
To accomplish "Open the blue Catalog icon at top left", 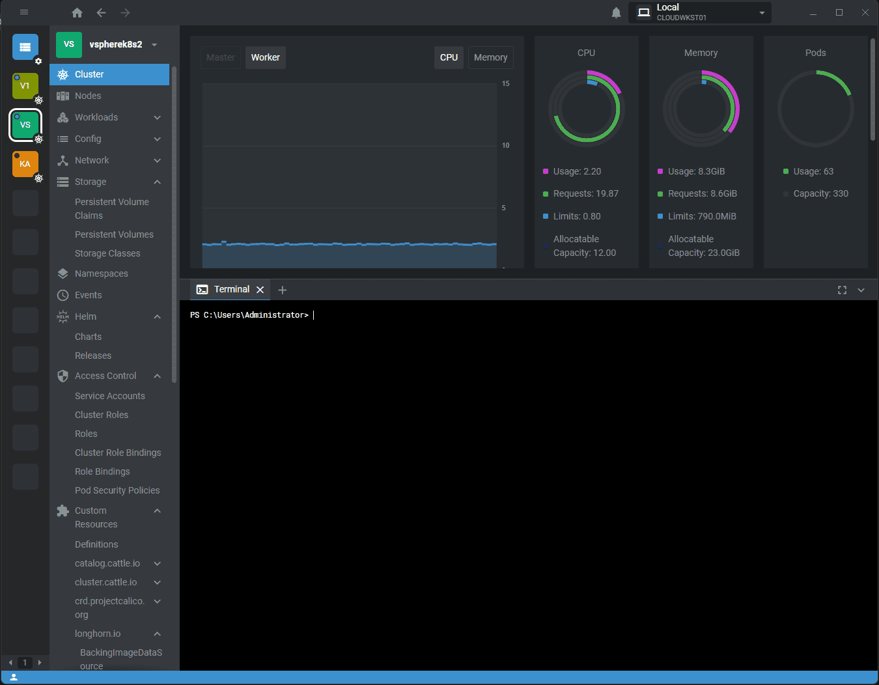I will [x=25, y=46].
